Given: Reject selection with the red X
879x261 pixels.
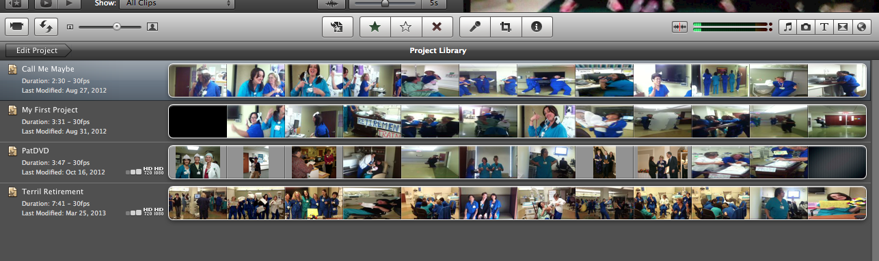Looking at the screenshot, I should pyautogui.click(x=437, y=27).
